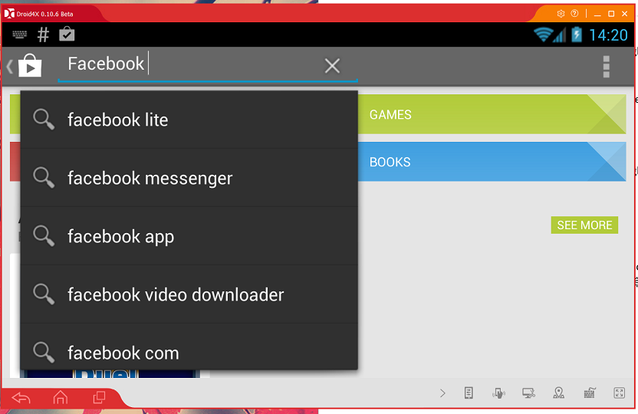Tap the battery charging icon

tap(577, 34)
